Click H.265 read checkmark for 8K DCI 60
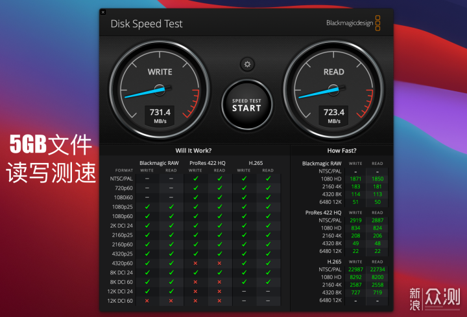Screen dimensions: 467x317 pyautogui.click(x=268, y=282)
